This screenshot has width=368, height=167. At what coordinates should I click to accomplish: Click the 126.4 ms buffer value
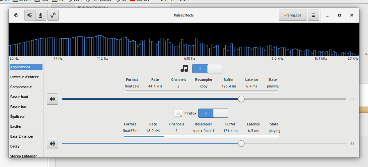click(x=229, y=86)
